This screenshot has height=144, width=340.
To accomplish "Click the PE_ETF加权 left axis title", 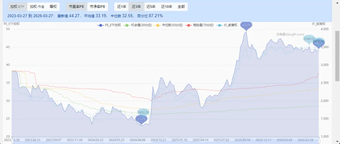I will tap(12, 24).
